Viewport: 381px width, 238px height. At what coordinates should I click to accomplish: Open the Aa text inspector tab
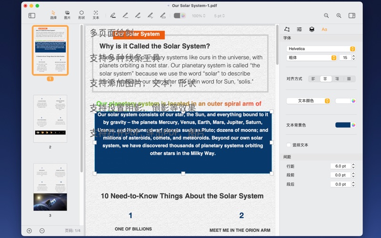[324, 30]
